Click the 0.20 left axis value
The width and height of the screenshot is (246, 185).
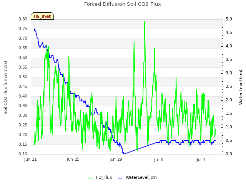point(23,135)
